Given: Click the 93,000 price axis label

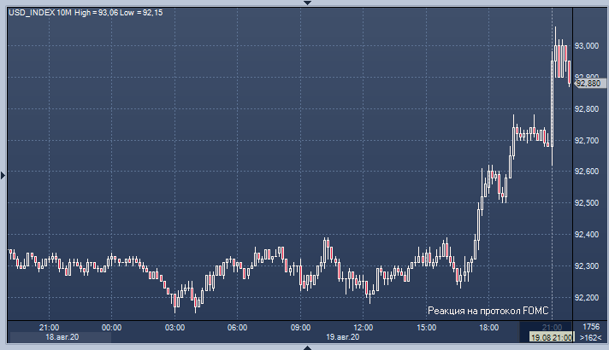Looking at the screenshot, I should point(588,45).
